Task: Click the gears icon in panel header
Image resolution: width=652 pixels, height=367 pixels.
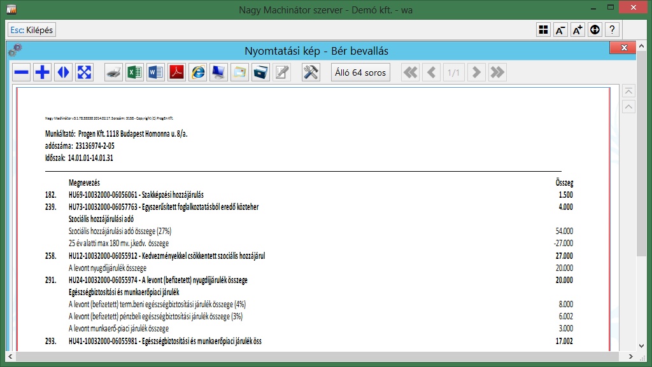Action: click(15, 50)
